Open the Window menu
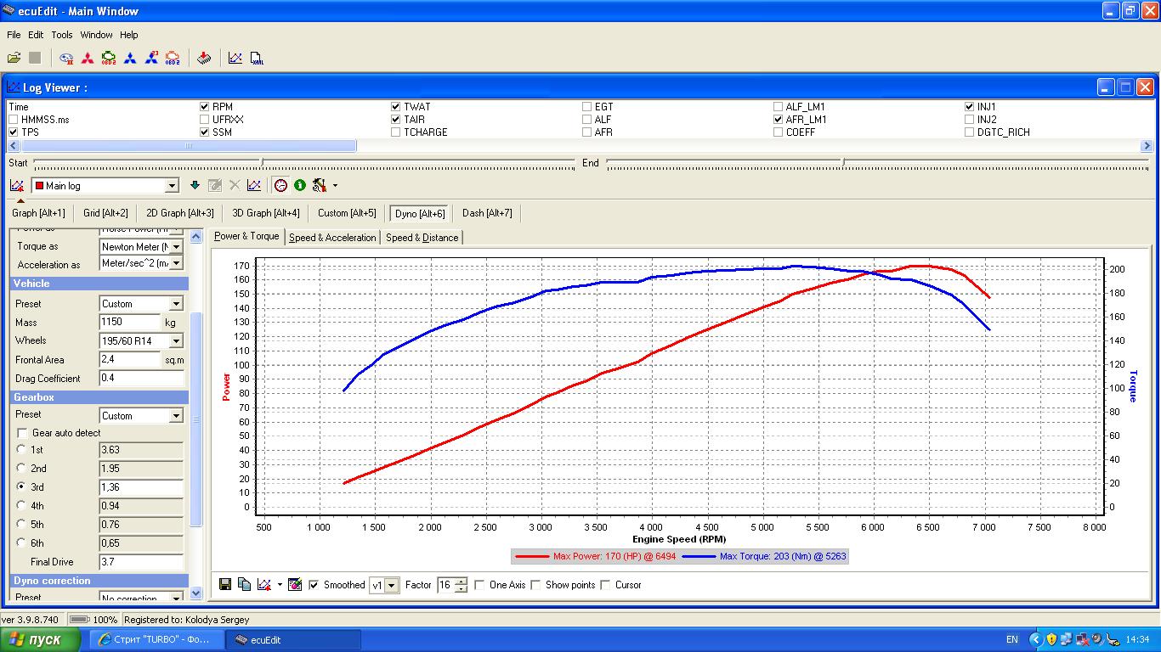Image resolution: width=1161 pixels, height=652 pixels. [96, 35]
